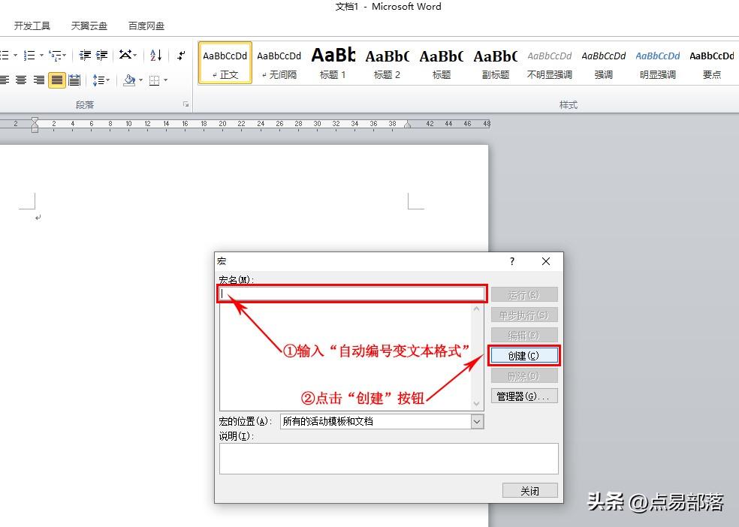739x527 pixels.
Task: Click the disabled 运行(R) button
Action: point(524,295)
